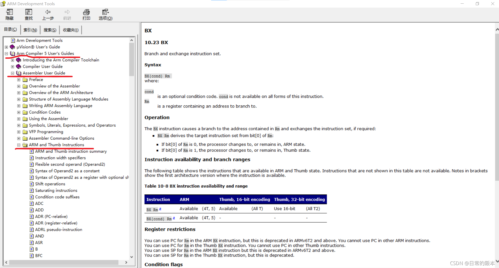Collapse the Arm Compiler 5 User's Guides node
The image size is (499, 268).
click(x=6, y=54)
